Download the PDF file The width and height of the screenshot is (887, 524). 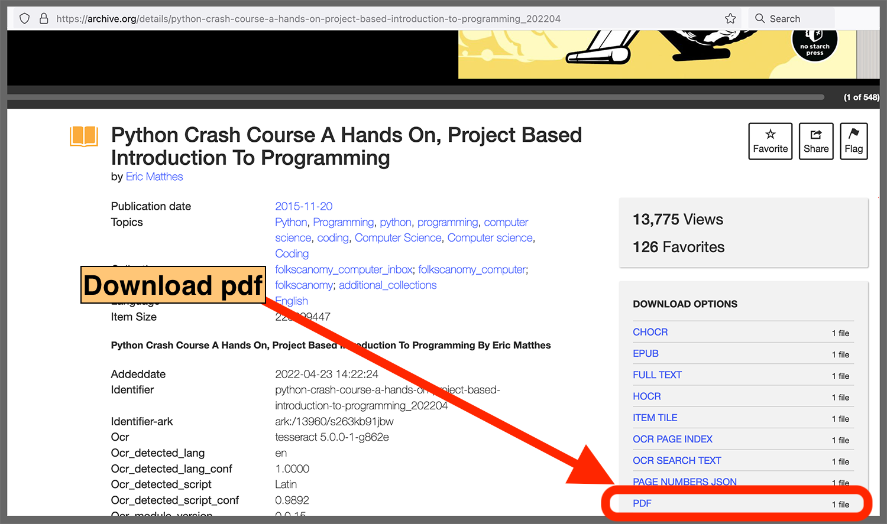[x=642, y=503]
